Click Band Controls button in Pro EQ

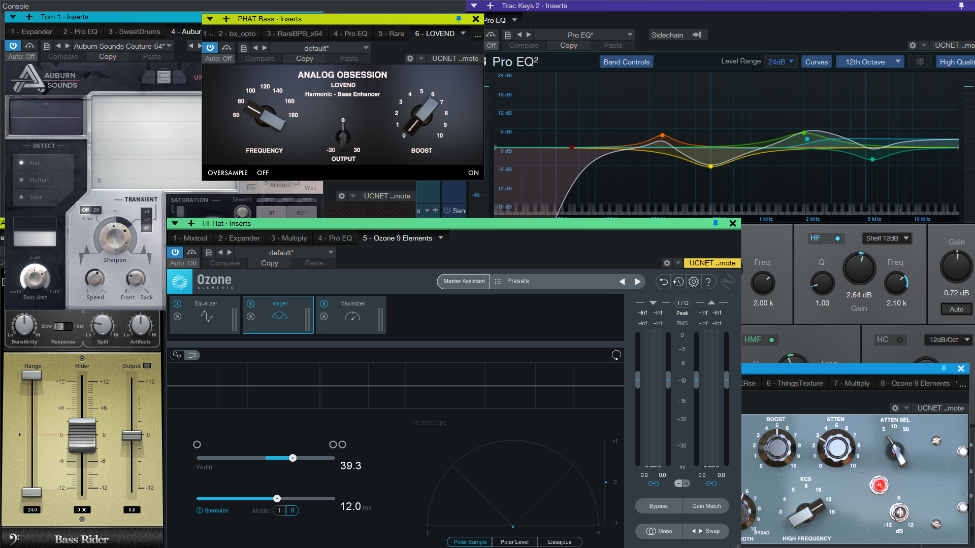coord(626,62)
